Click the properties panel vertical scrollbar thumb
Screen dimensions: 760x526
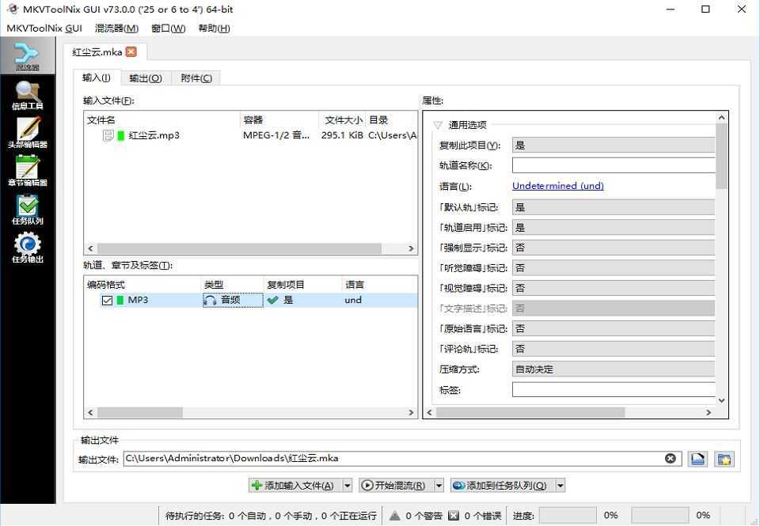(x=721, y=156)
